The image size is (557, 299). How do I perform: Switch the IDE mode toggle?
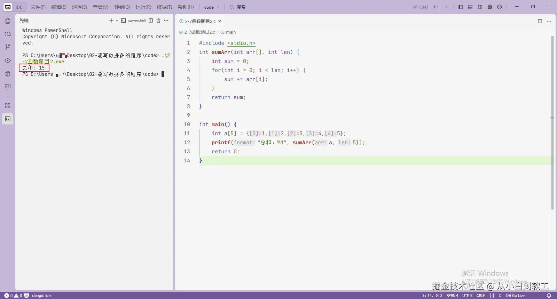tap(14, 7)
